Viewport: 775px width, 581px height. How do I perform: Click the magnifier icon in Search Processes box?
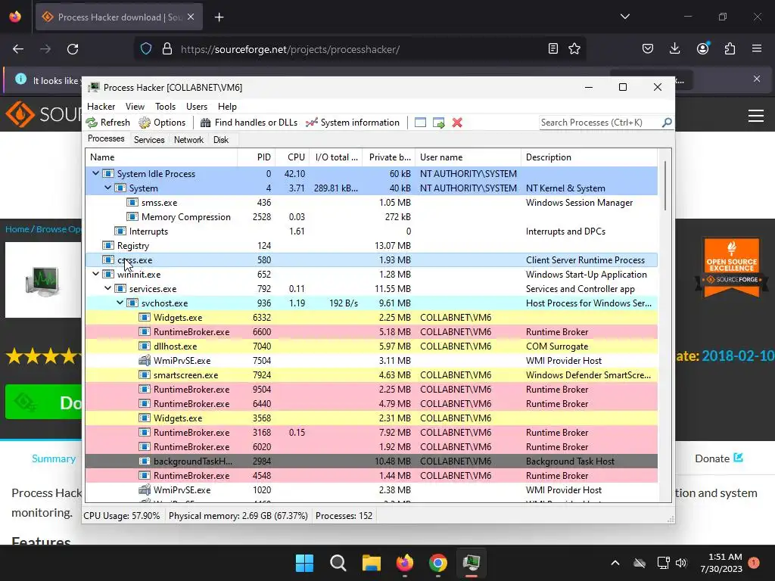(x=667, y=122)
